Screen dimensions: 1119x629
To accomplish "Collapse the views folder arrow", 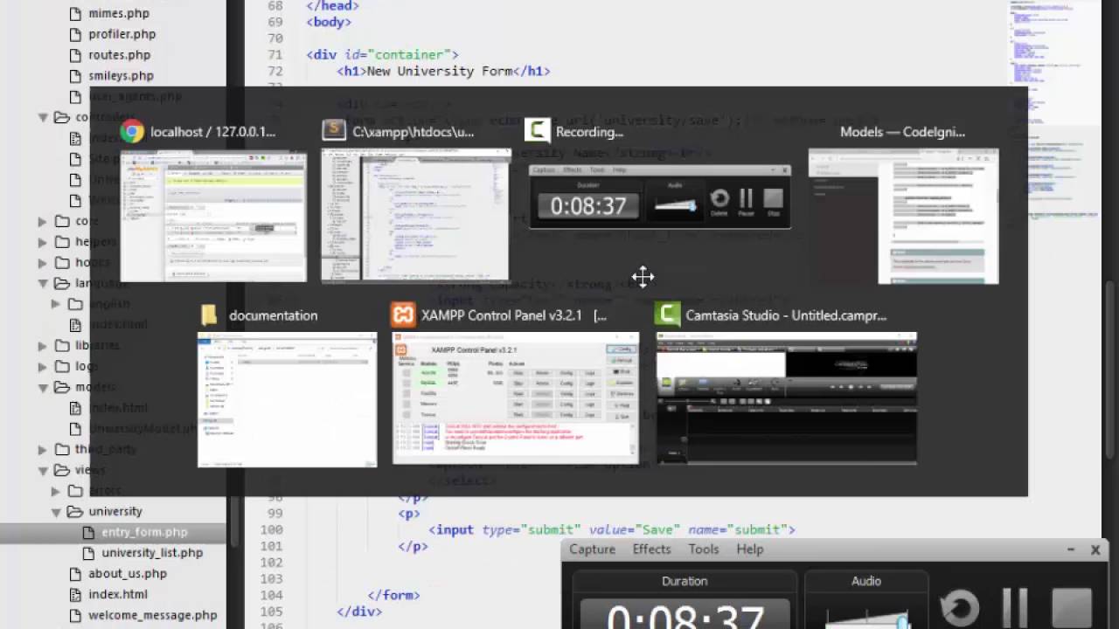I will (x=43, y=470).
